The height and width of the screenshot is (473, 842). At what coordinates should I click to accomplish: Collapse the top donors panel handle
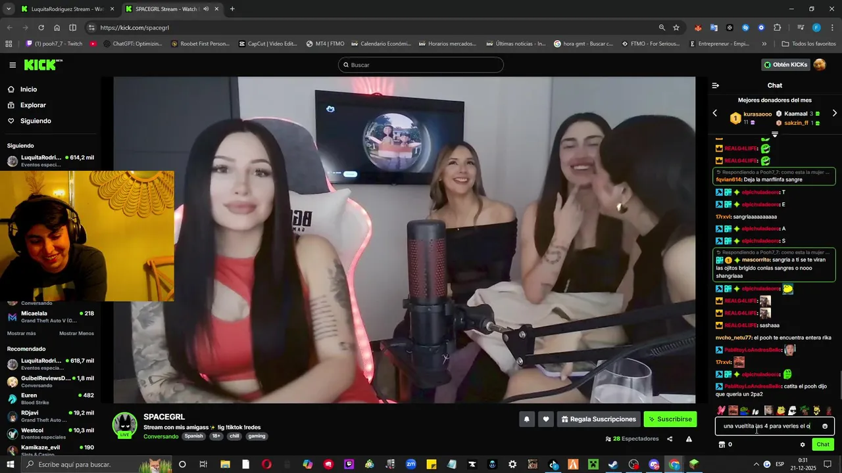tap(775, 134)
